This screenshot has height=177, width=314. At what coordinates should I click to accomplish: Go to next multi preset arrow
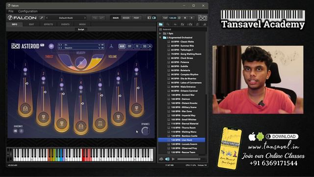[85, 18]
